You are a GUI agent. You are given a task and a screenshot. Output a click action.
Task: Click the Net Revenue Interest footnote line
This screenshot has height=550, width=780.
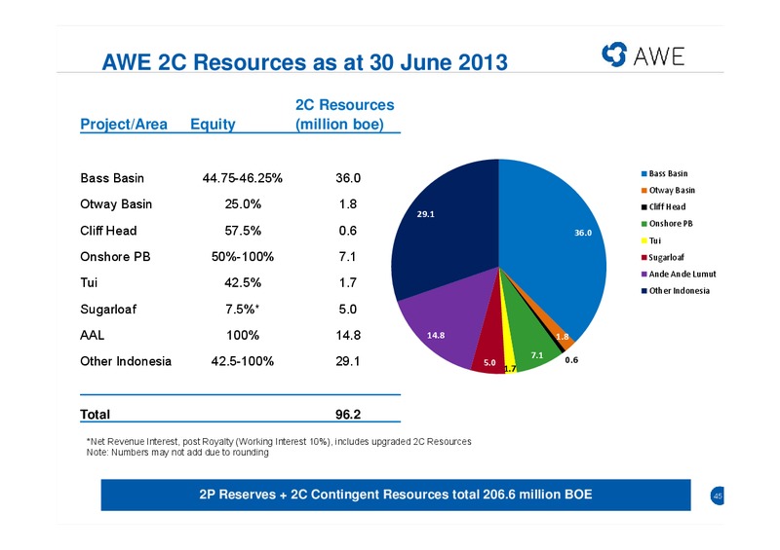(279, 442)
